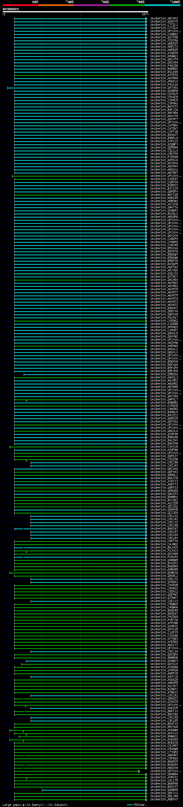Click the yellow gap marker on C5Z1D6 row
Screen dimensions: 183x807
[27, 461]
